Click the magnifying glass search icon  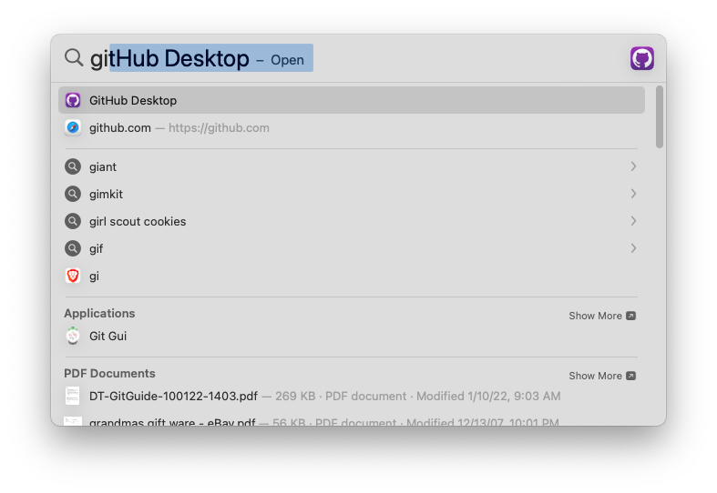pos(74,58)
